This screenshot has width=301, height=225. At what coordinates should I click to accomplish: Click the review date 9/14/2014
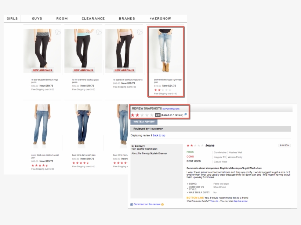click(285, 145)
